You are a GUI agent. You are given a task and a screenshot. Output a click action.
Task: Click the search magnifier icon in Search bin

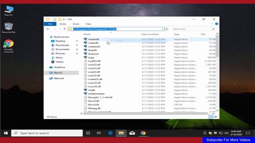pyautogui.click(x=213, y=29)
